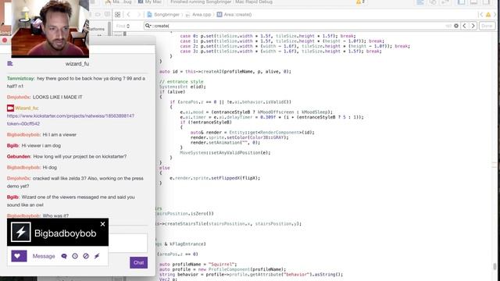Toggle the debug area bottom panel
Screen dimensions: 500x281
pyautogui.click(x=474, y=2)
